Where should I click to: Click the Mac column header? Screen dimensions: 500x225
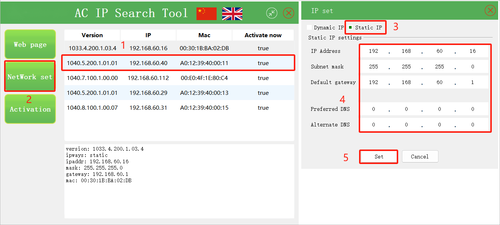tap(204, 35)
